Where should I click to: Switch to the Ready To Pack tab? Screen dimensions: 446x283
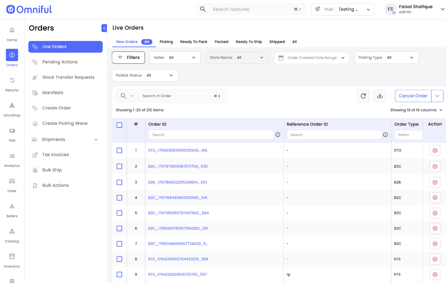coord(194,42)
